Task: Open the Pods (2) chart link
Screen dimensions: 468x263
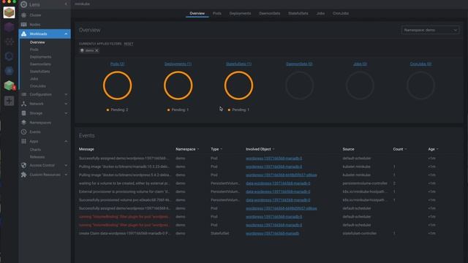Action: point(117,64)
